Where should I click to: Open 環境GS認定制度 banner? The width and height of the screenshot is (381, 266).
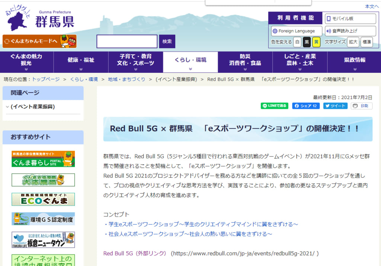pos(43,219)
